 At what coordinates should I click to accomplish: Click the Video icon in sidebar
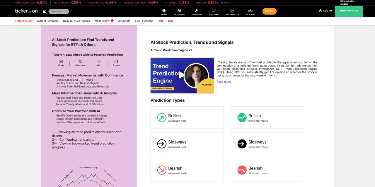(x=61, y=62)
